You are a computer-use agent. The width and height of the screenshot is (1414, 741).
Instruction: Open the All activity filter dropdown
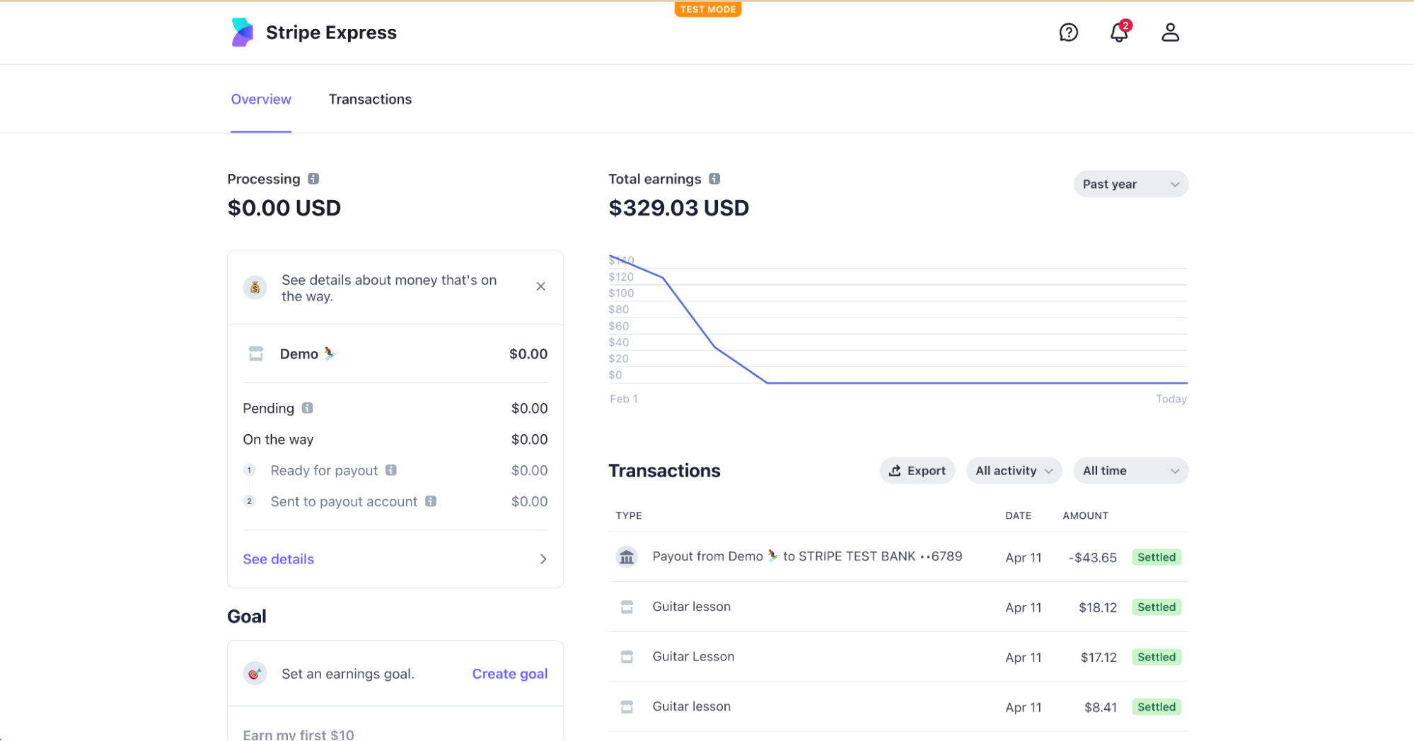pyautogui.click(x=1014, y=470)
